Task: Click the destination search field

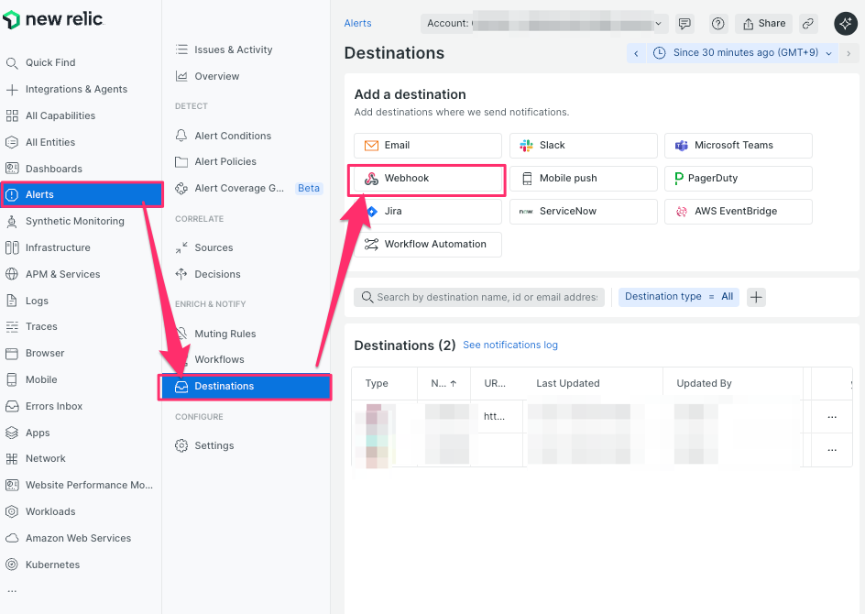Action: click(486, 297)
